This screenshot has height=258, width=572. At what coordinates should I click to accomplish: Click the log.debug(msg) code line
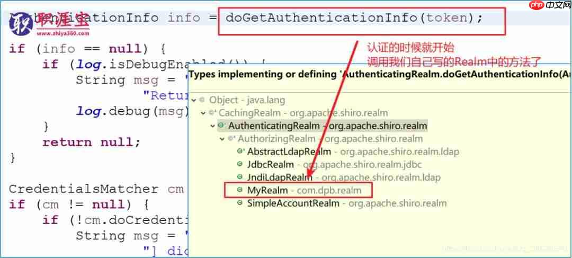coord(132,111)
